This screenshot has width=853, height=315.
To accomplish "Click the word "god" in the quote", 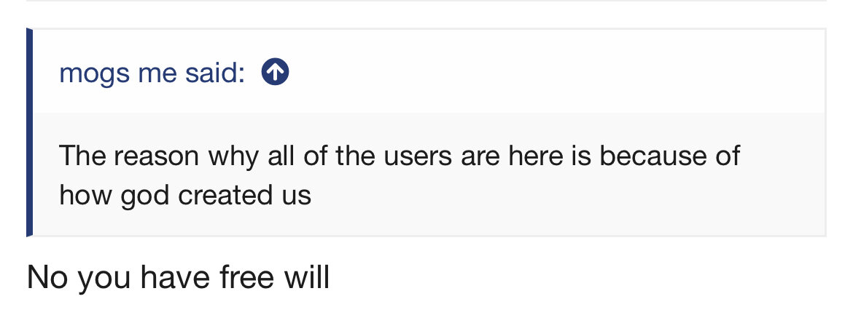I will pos(144,196).
